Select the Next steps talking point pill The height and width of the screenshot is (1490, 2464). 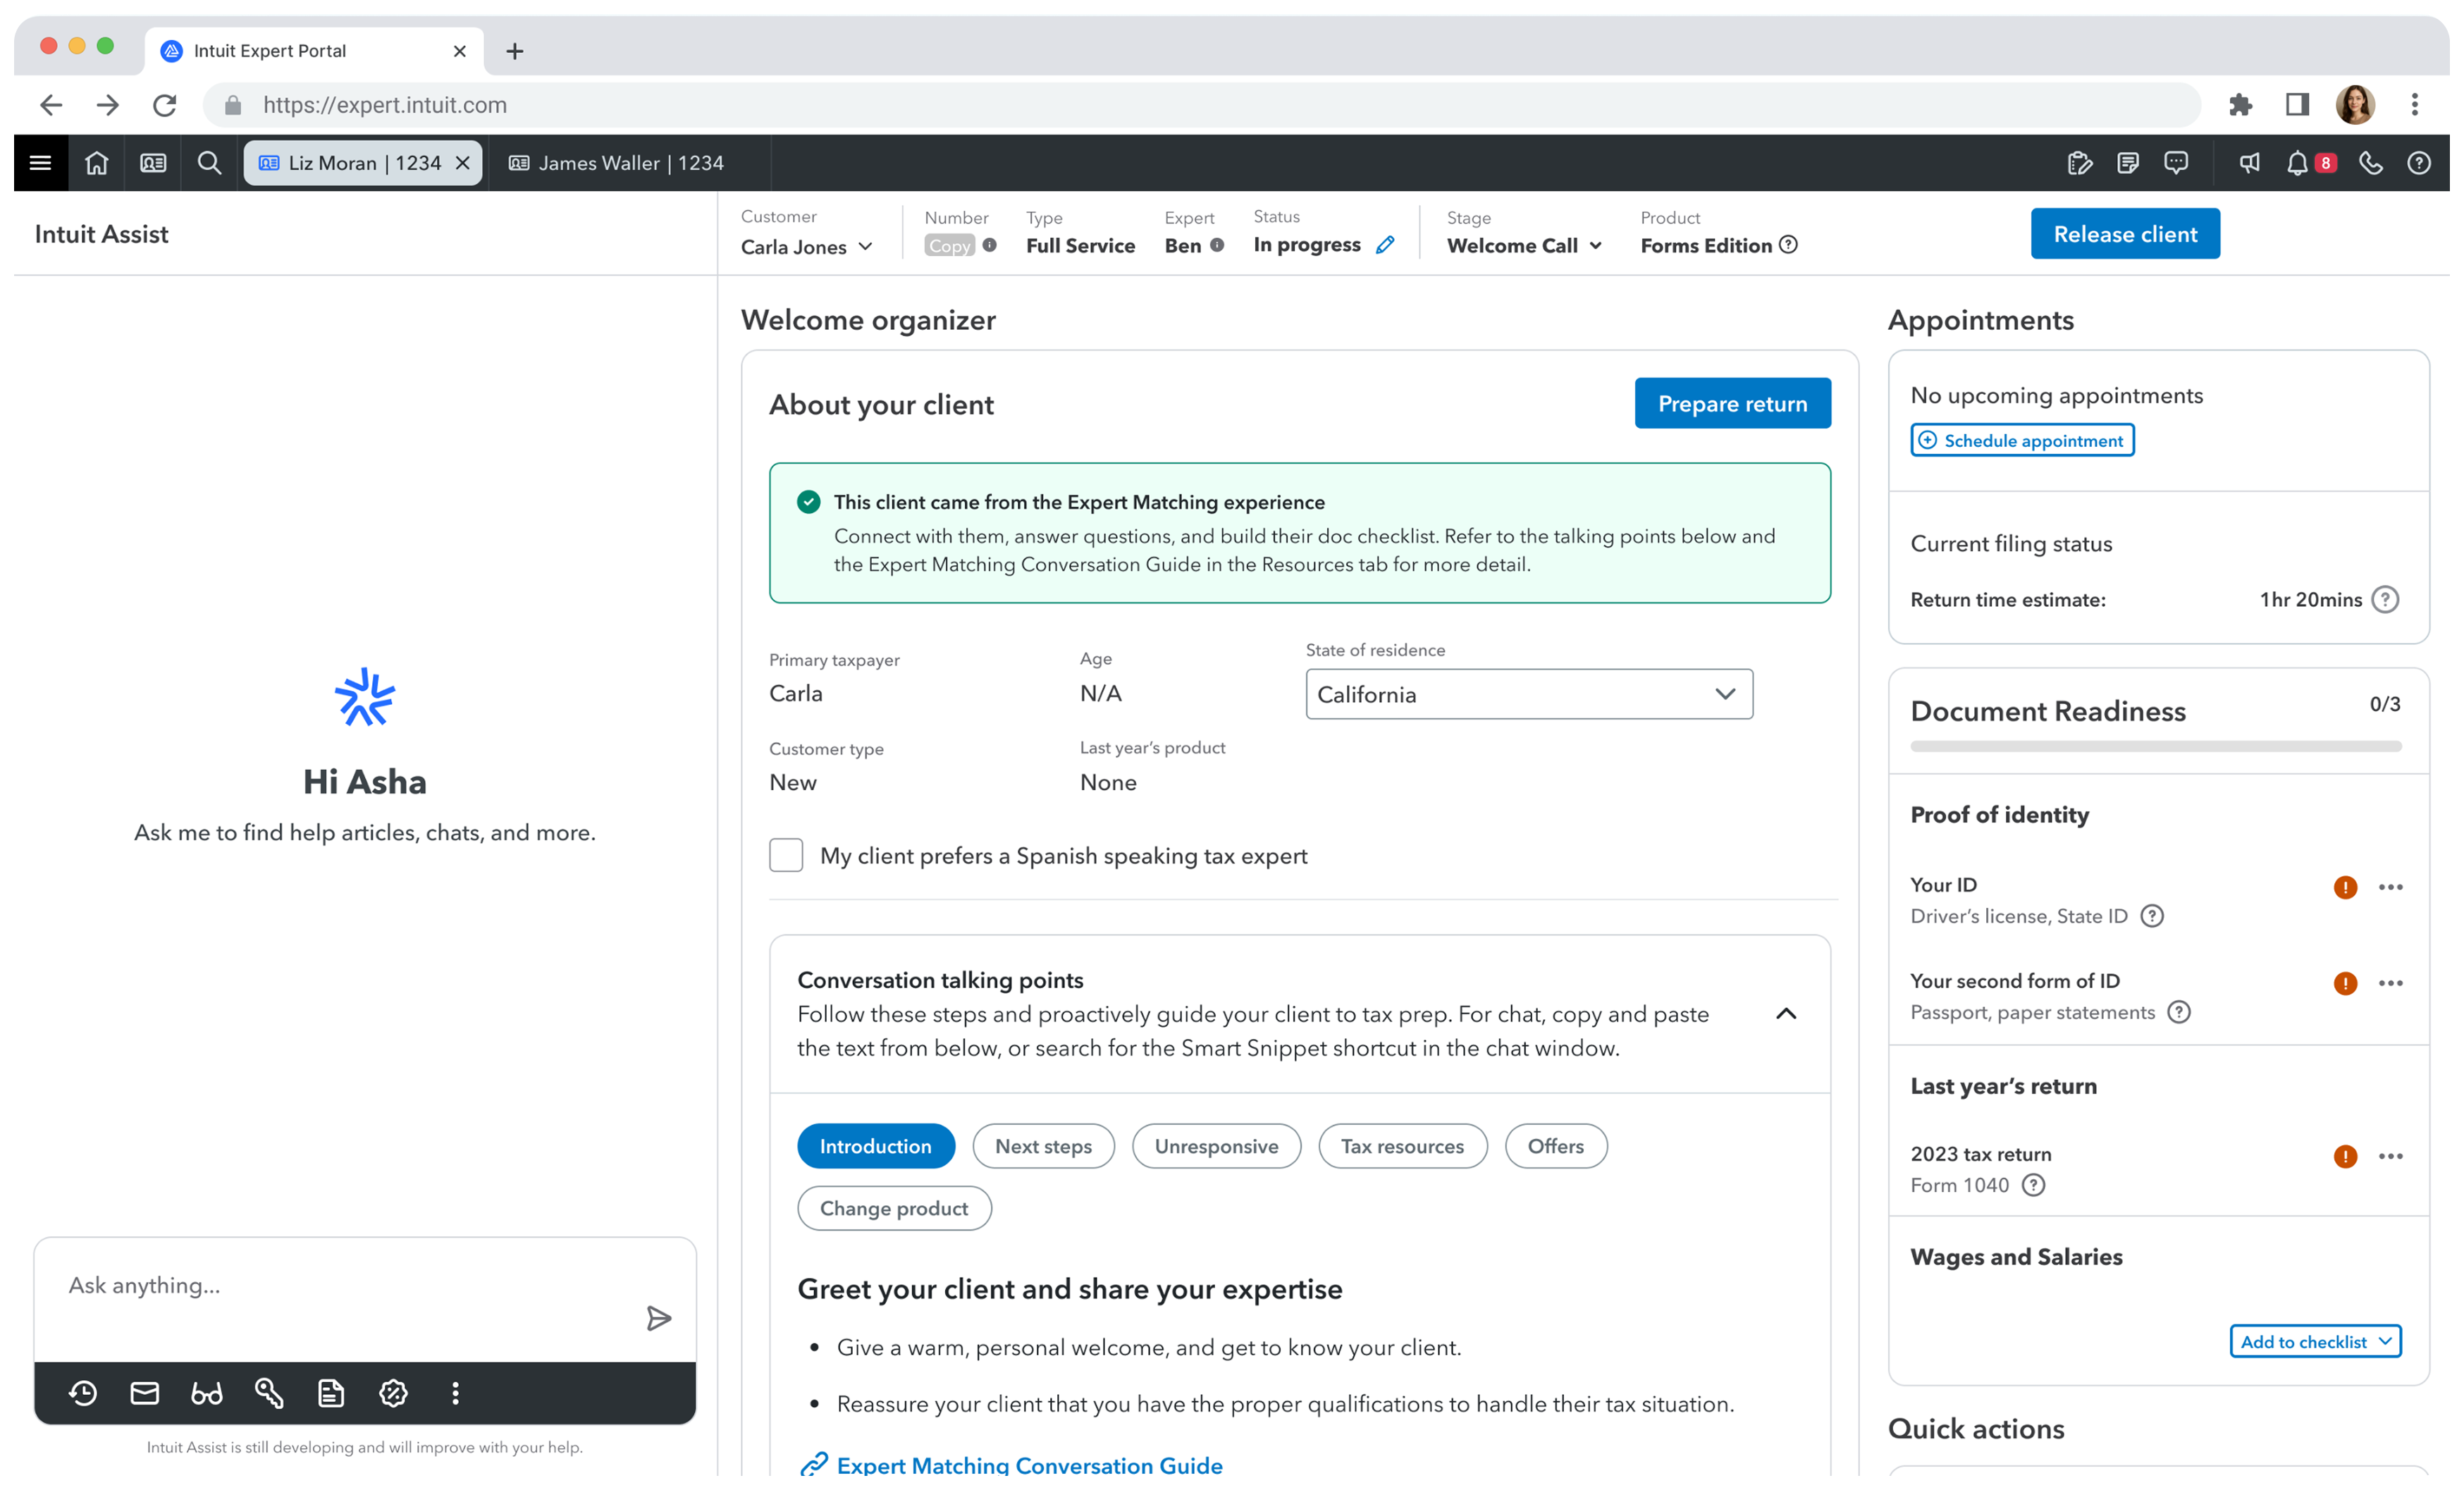[x=1043, y=1146]
